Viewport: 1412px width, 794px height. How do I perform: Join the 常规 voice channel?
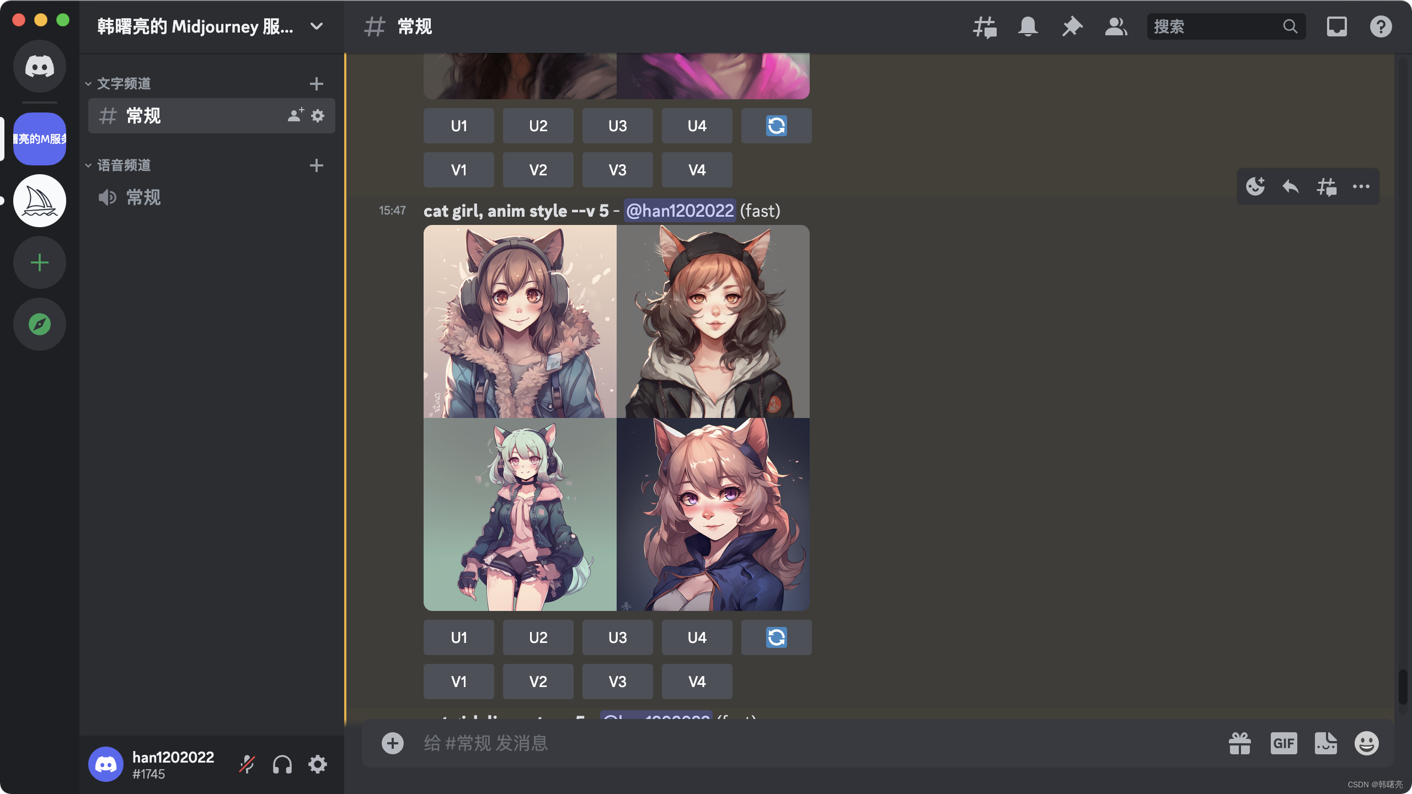(x=143, y=197)
